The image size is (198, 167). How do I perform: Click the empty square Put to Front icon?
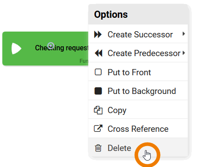pyautogui.click(x=98, y=72)
